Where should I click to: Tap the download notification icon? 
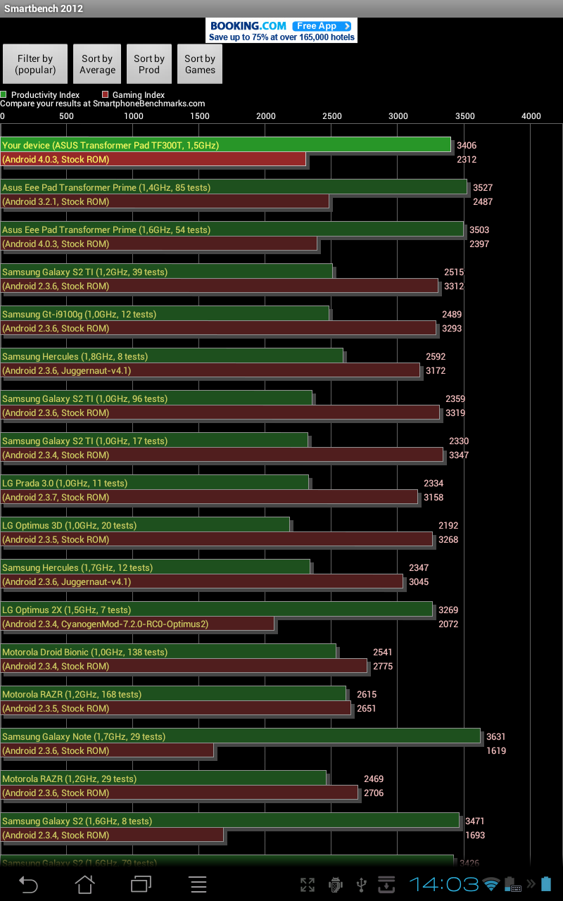tap(387, 885)
